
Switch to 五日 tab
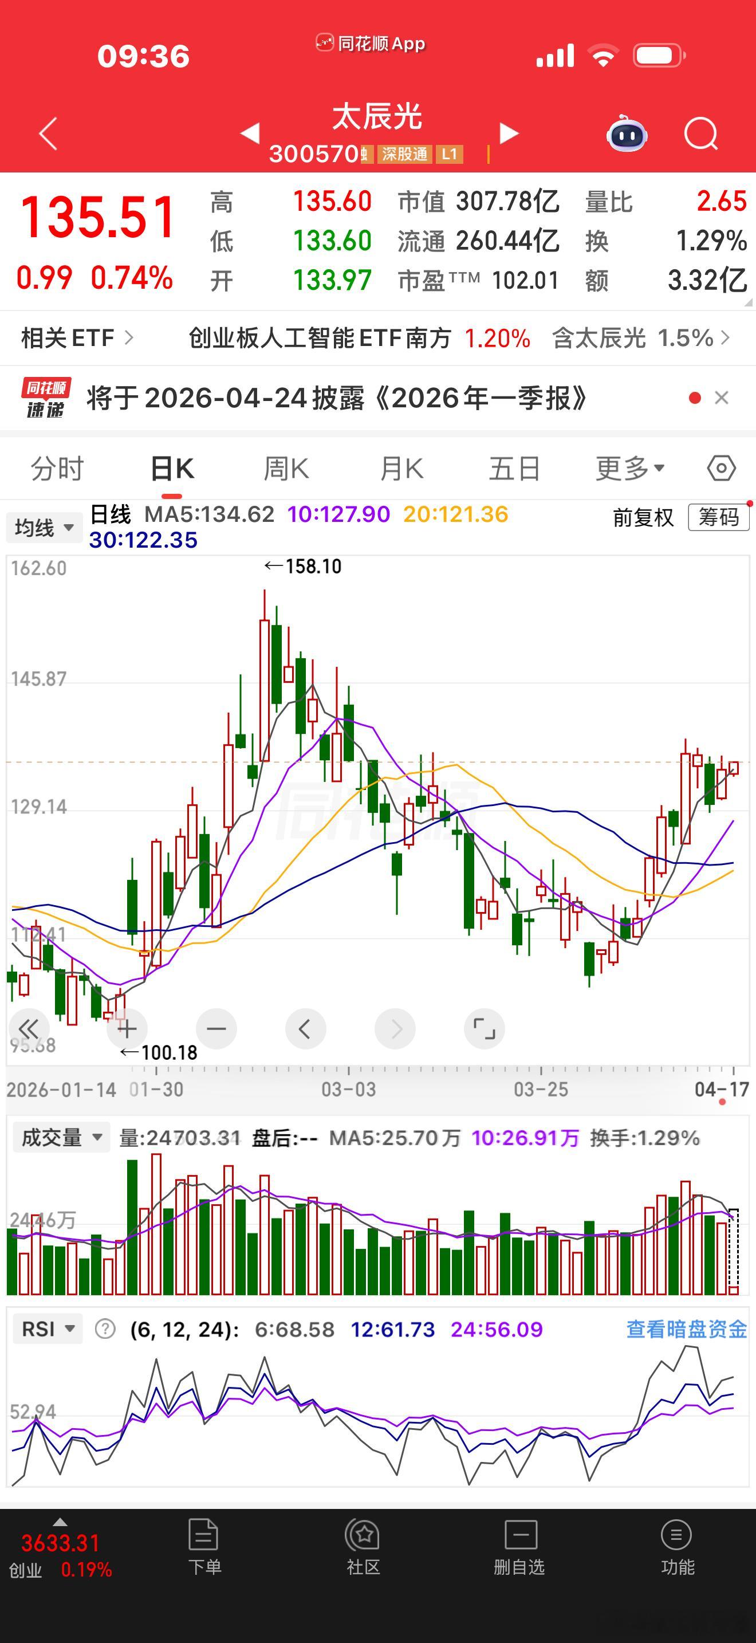(515, 469)
